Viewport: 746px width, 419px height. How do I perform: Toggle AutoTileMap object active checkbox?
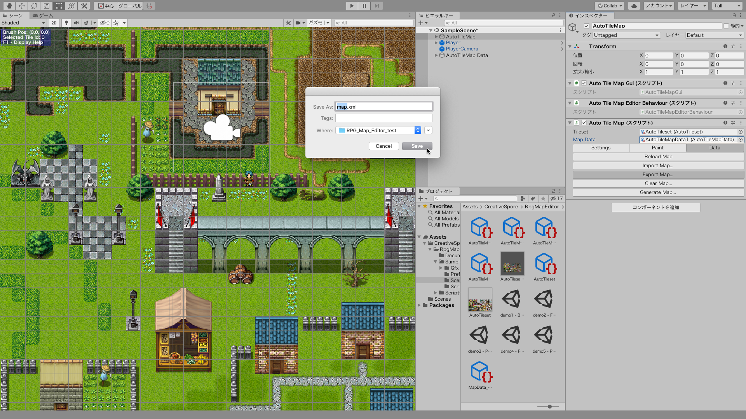coord(587,26)
